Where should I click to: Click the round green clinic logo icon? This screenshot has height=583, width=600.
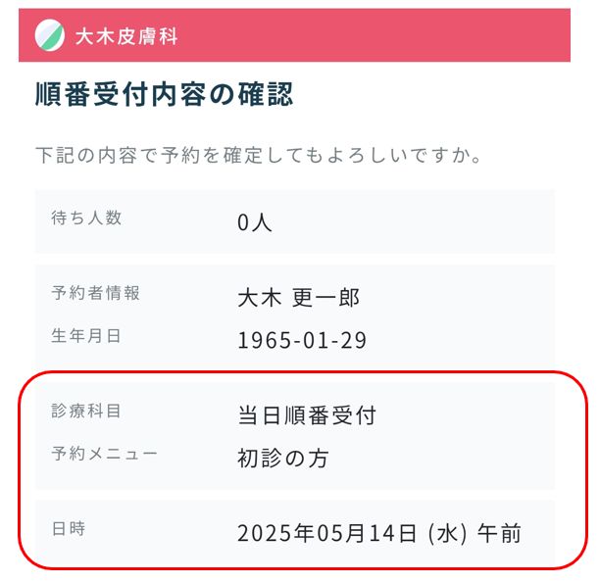pyautogui.click(x=49, y=35)
